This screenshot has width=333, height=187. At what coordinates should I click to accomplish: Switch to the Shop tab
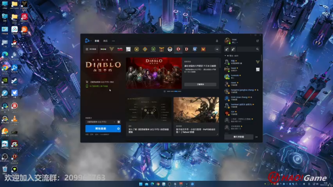(x=105, y=41)
